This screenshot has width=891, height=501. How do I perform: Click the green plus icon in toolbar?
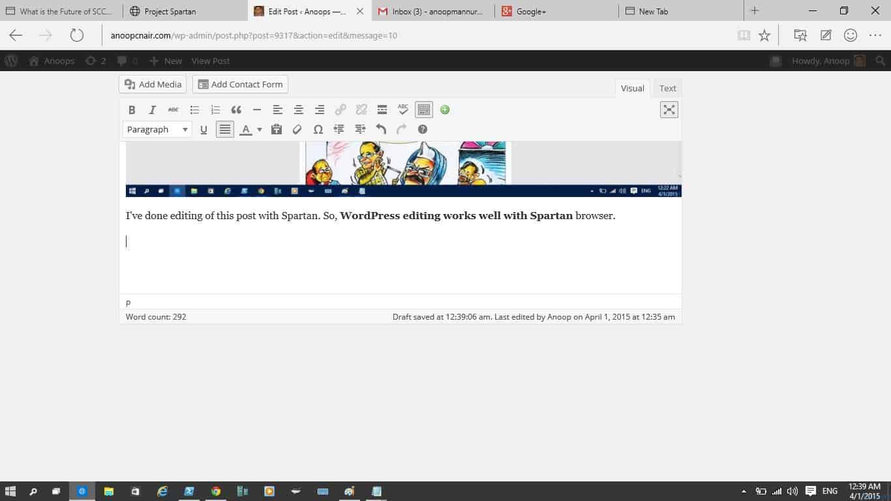[x=445, y=110]
